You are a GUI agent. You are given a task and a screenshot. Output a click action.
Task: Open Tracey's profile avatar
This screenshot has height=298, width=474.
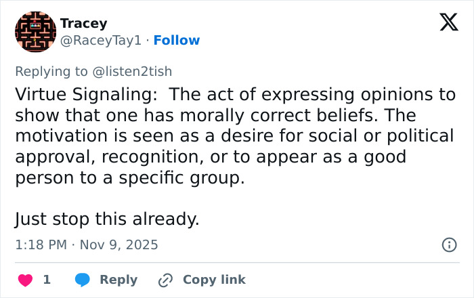click(35, 32)
